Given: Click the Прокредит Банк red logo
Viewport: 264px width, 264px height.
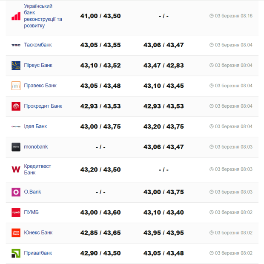Looking at the screenshot, I should [16, 106].
